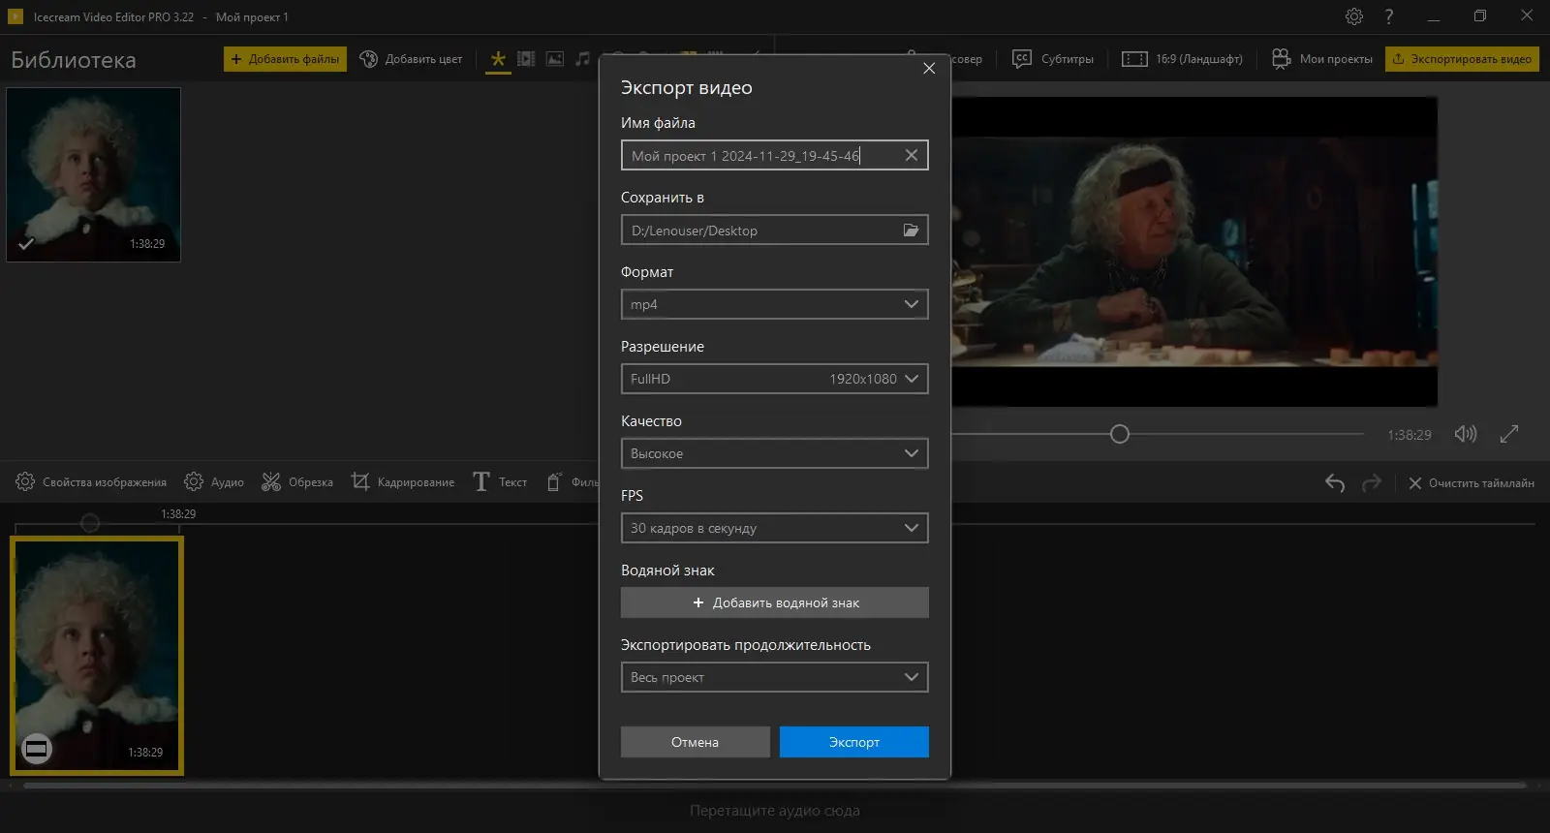Click the preview playback slider handle

click(1120, 434)
